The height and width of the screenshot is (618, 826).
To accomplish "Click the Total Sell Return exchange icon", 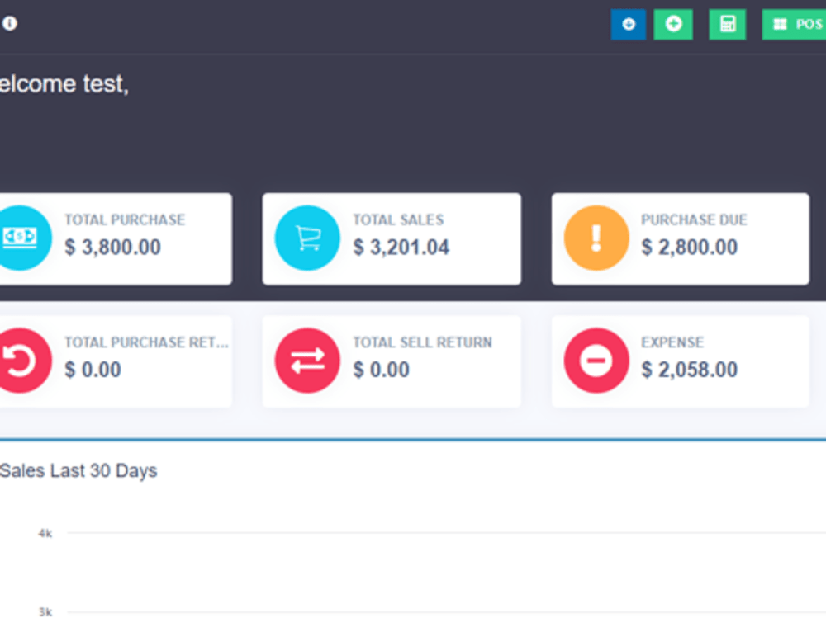I will 307,361.
